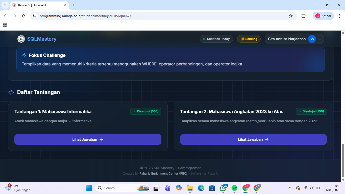Open the Ranking leaderboard
The image size is (345, 194).
click(249, 39)
